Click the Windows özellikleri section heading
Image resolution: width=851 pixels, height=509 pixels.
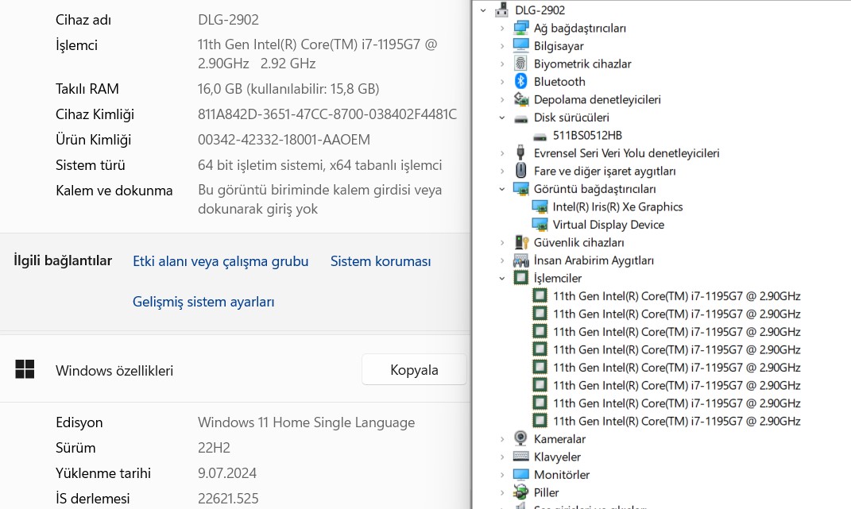click(114, 371)
